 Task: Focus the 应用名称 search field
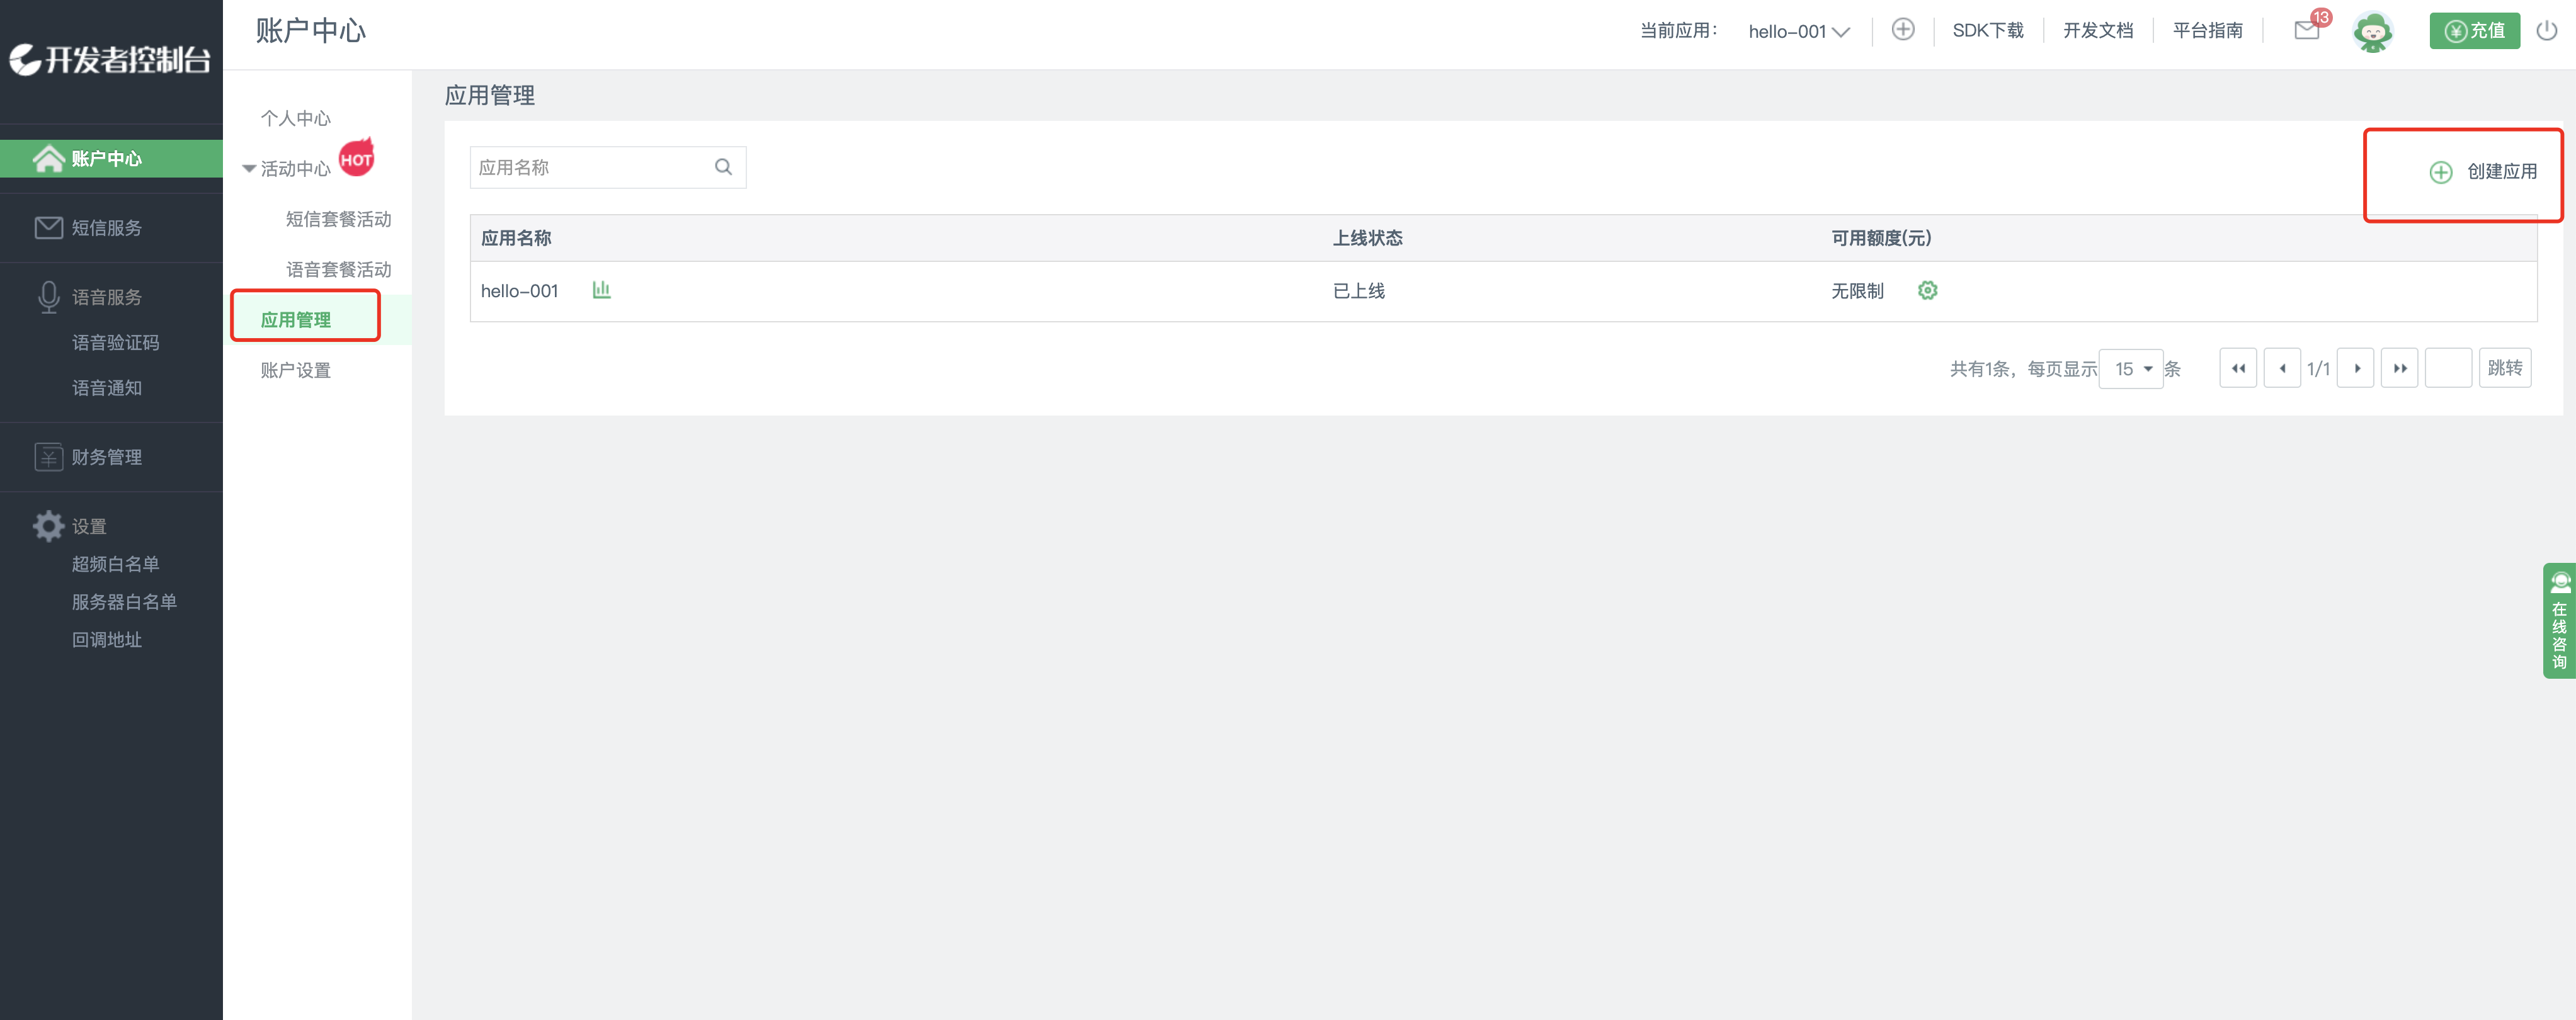click(x=590, y=167)
